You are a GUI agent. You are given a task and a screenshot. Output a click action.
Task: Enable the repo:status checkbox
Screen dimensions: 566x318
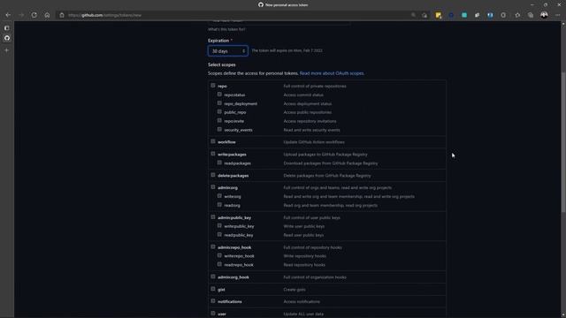point(219,95)
